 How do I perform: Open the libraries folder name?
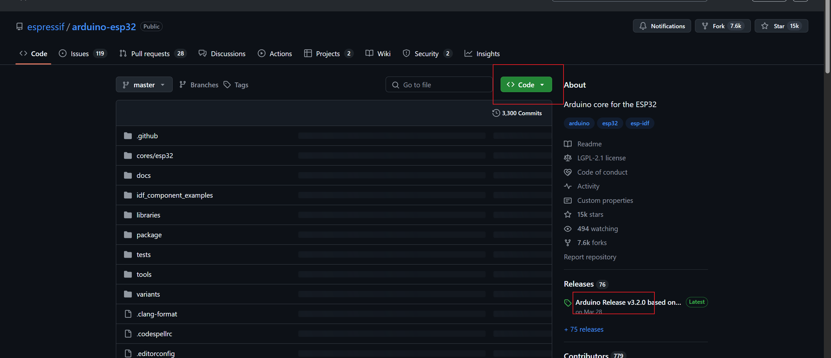pyautogui.click(x=148, y=215)
